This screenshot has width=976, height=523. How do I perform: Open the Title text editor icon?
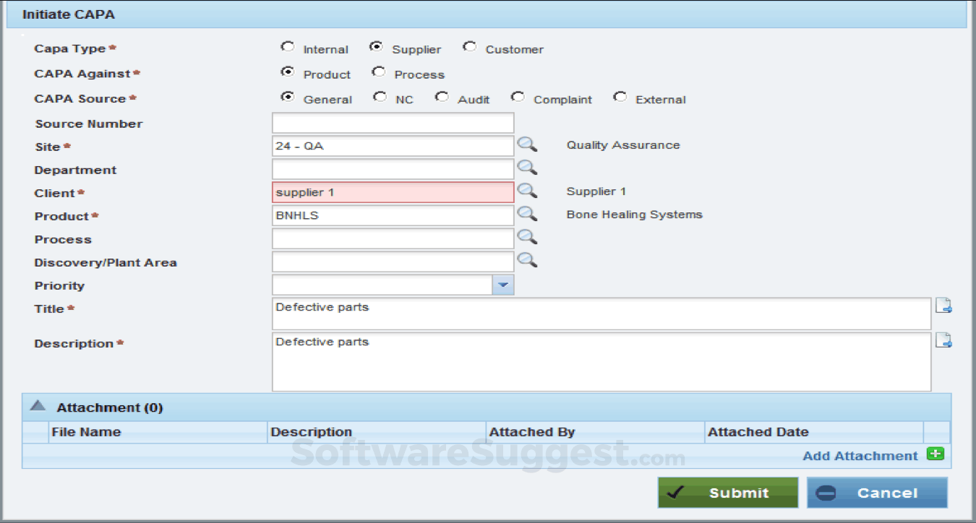tap(944, 306)
